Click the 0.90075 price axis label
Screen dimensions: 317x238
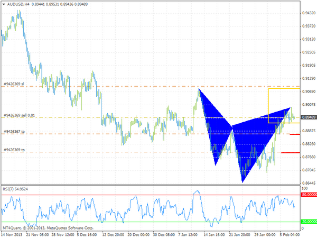309,105
